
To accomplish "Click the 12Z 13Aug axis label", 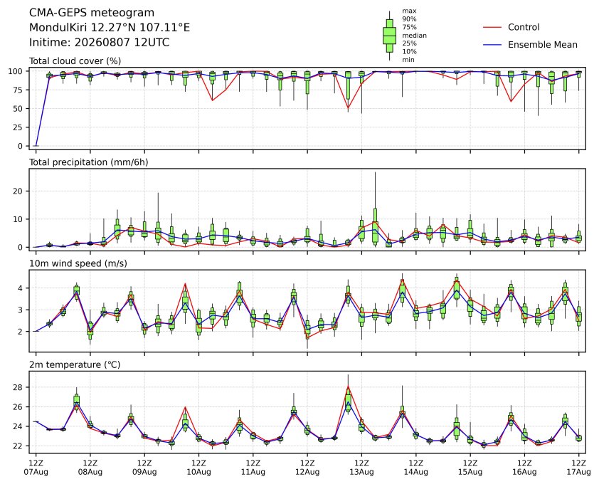I will pos(361,468).
